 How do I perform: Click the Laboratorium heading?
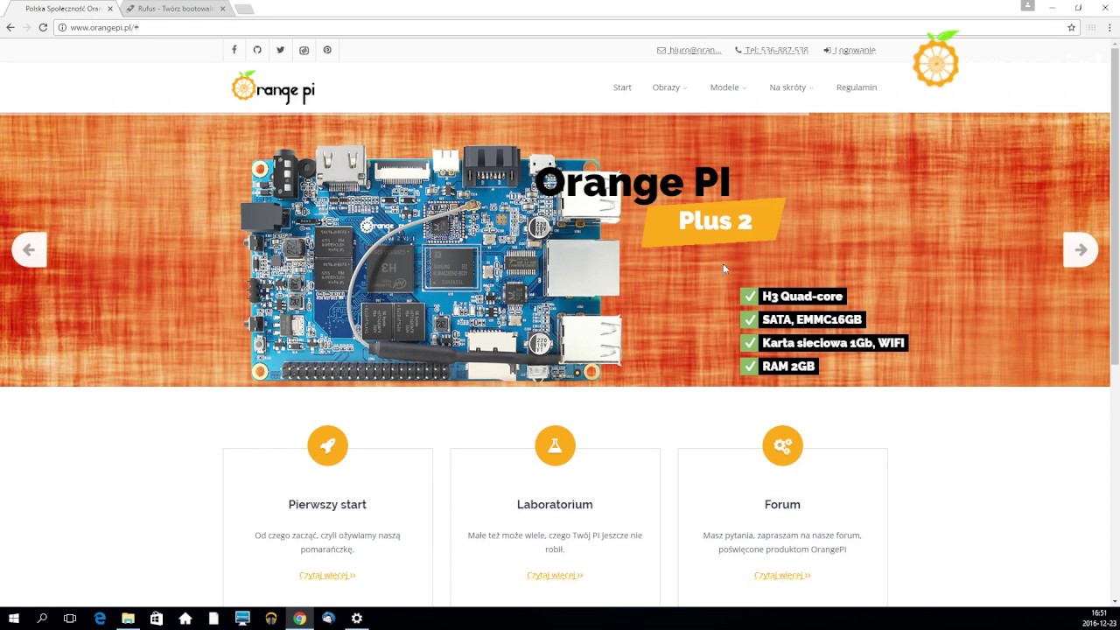click(x=555, y=505)
